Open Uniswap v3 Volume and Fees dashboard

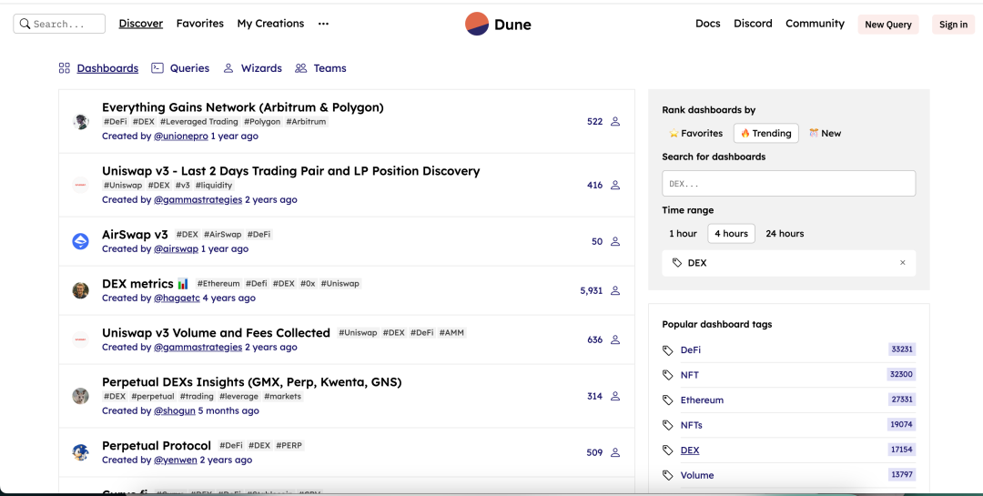[x=216, y=333]
